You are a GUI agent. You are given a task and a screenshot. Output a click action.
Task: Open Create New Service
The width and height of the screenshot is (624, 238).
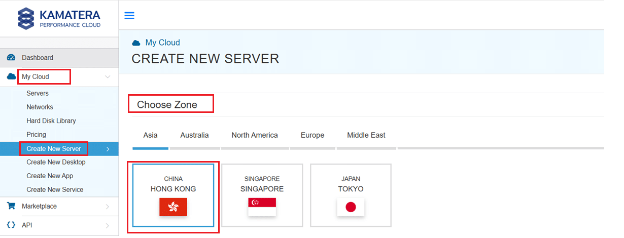(55, 190)
